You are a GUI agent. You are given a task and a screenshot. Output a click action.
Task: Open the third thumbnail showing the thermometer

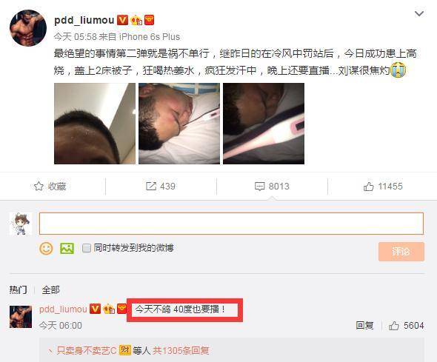pos(264,124)
